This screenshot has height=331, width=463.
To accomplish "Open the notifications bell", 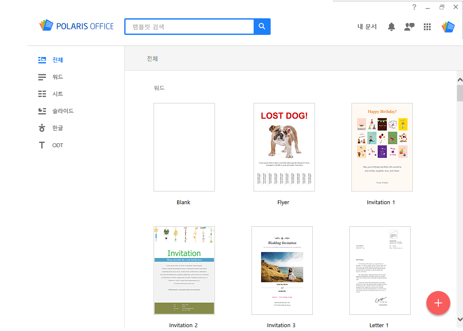I will click(391, 26).
